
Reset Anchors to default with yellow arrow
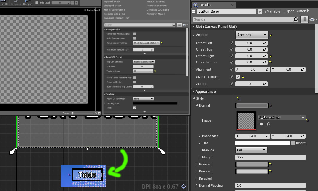pyautogui.click(x=270, y=35)
